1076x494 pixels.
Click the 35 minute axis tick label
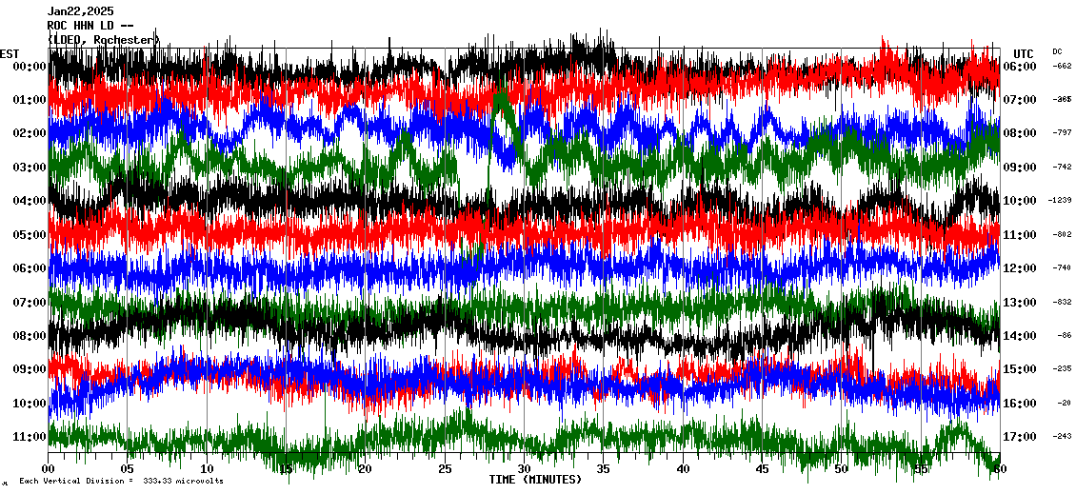point(603,470)
